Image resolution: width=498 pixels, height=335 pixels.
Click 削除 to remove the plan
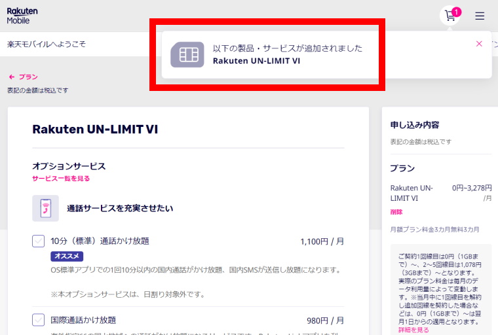[396, 212]
